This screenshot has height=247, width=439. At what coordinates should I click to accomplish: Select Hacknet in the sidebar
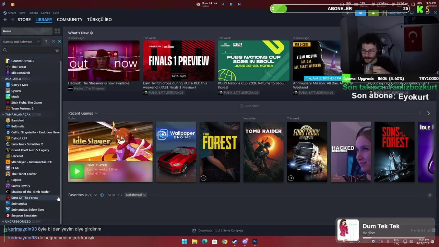pos(17,156)
